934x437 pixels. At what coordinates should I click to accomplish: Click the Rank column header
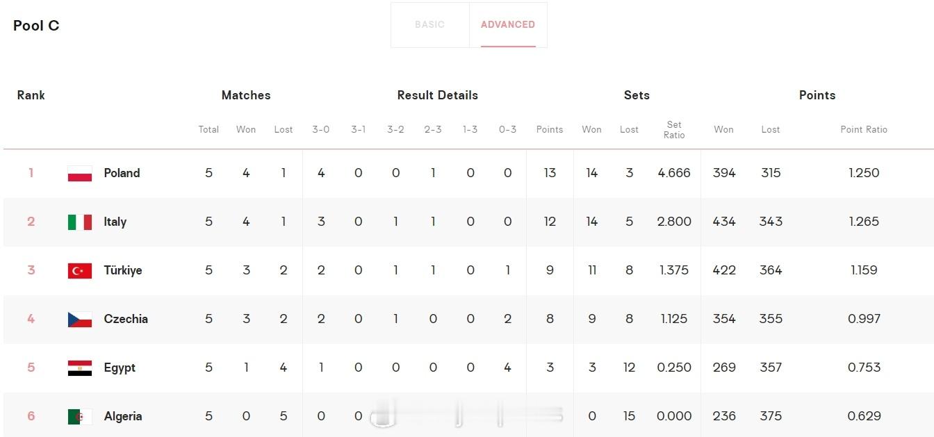coord(31,95)
